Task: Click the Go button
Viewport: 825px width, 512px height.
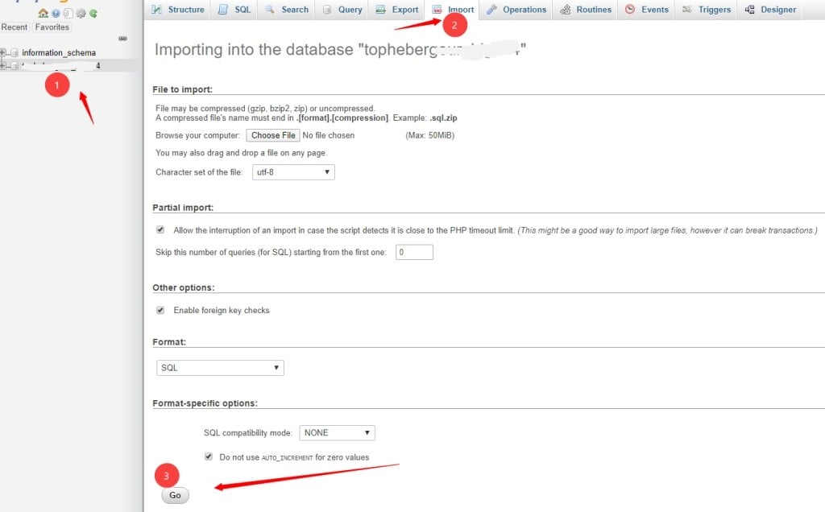Action: tap(175, 495)
